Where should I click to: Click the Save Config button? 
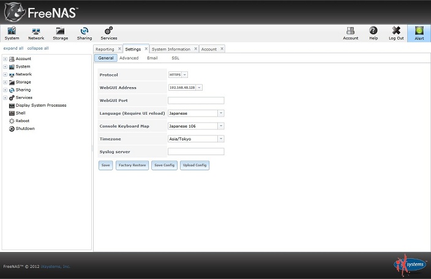164,165
